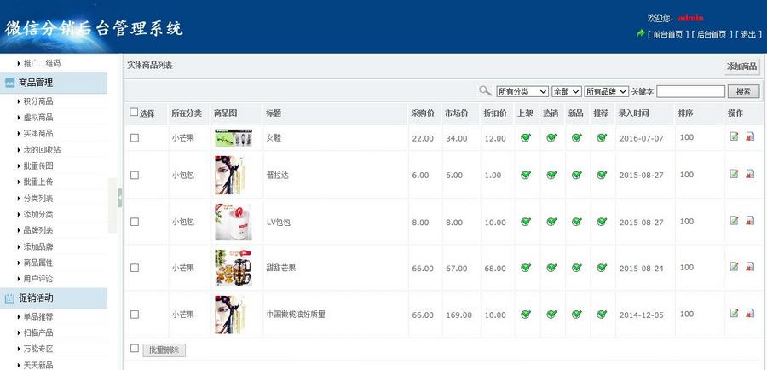
Task: Click the 169.00 market price cell
Action: click(458, 315)
